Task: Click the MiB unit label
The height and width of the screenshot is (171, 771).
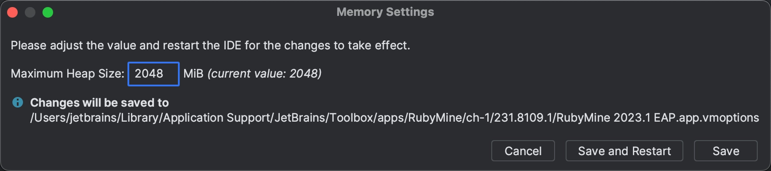Action: 193,74
